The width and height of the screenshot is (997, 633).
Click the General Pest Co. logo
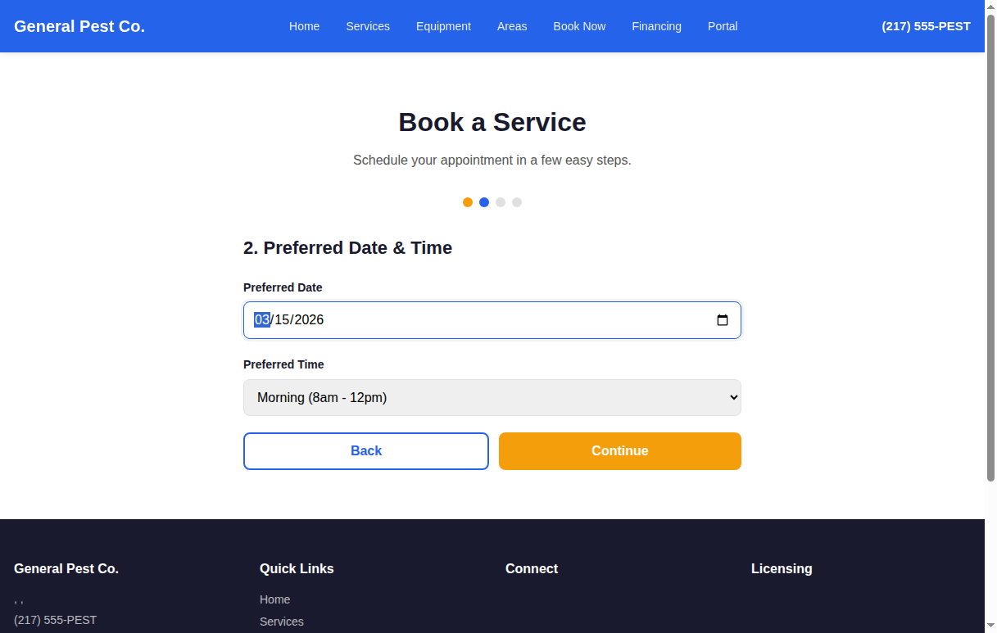click(x=79, y=26)
